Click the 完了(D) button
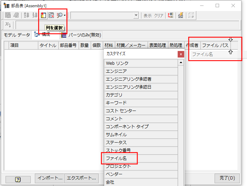The height and width of the screenshot is (186, 247). tap(227, 178)
